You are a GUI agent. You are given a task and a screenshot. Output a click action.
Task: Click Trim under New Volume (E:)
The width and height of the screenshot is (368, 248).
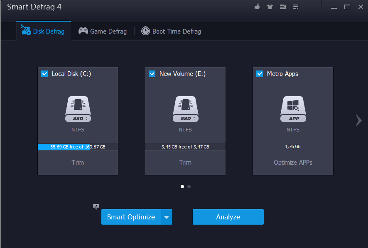click(185, 163)
